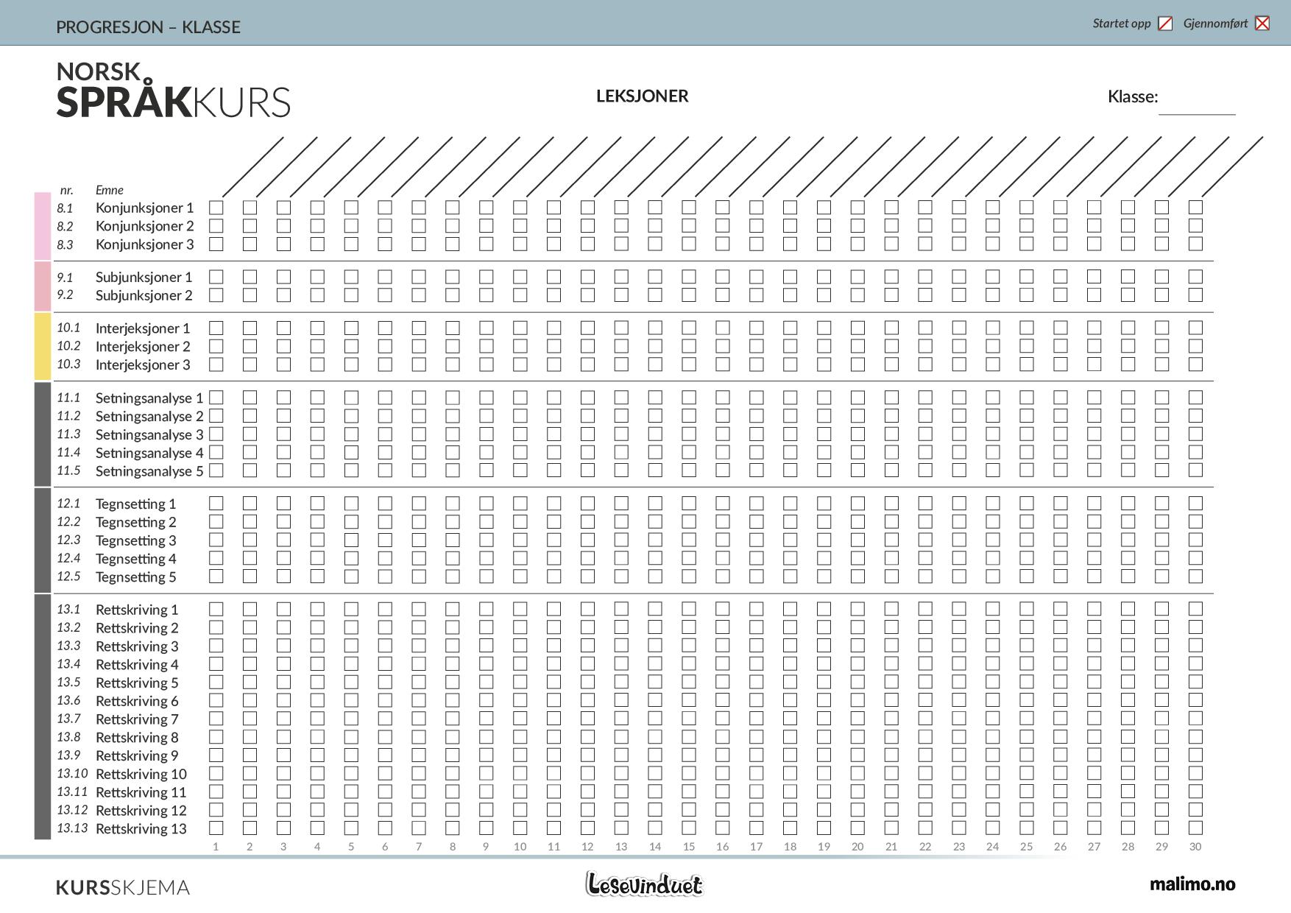Viewport: 1291px width, 913px height.
Task: Click lesson number 13.11
Action: click(72, 792)
